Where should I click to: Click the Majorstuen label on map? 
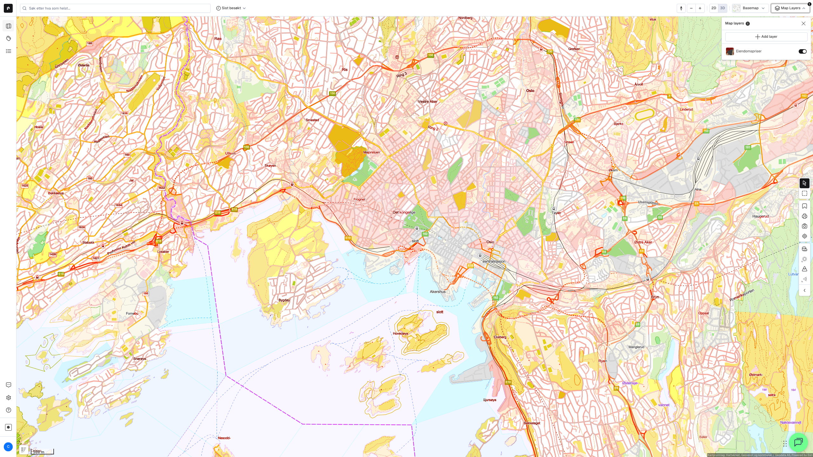pos(371,152)
